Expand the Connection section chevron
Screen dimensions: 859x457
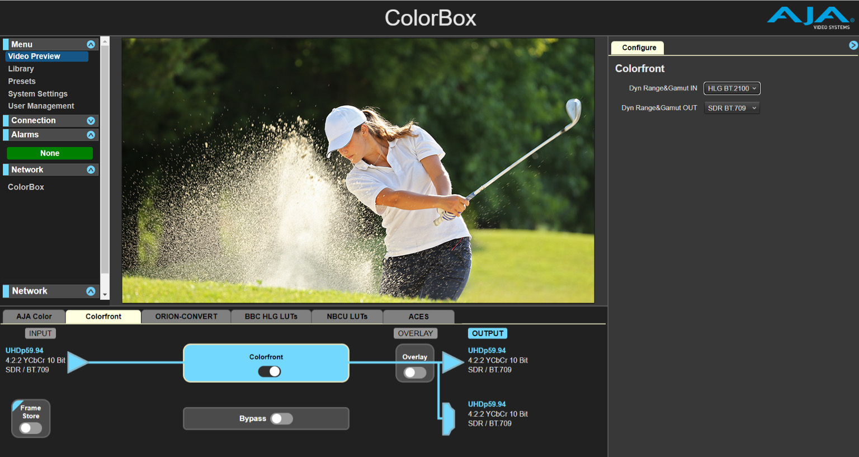tap(91, 121)
